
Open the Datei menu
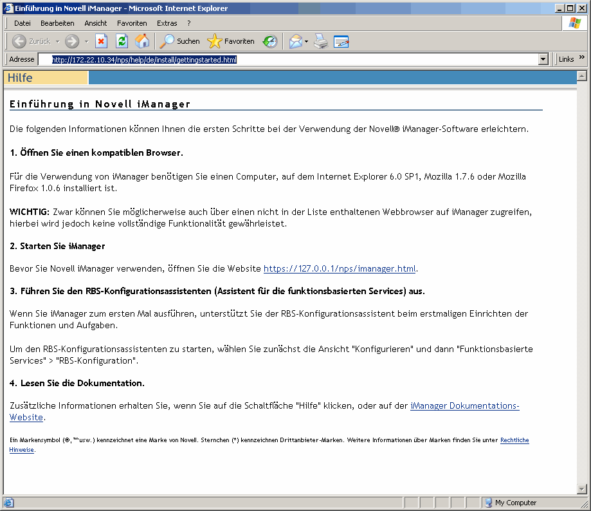(x=22, y=23)
